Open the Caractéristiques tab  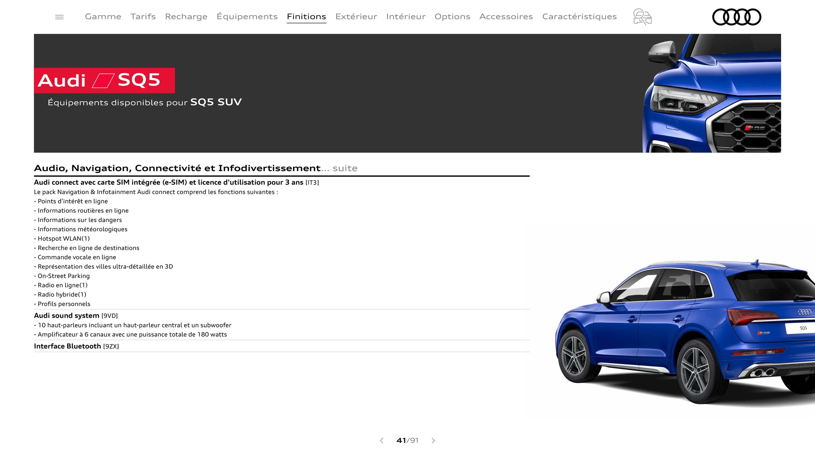(x=580, y=16)
